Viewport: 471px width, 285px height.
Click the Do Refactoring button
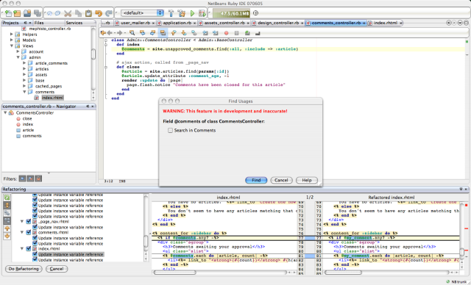[x=24, y=269]
